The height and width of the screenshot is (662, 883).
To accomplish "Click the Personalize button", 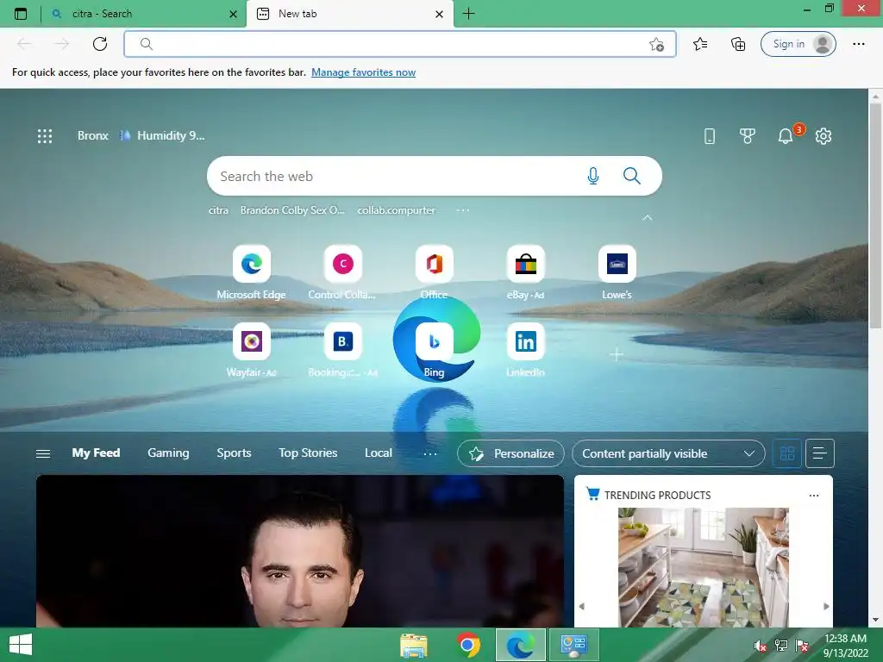I will click(x=510, y=453).
